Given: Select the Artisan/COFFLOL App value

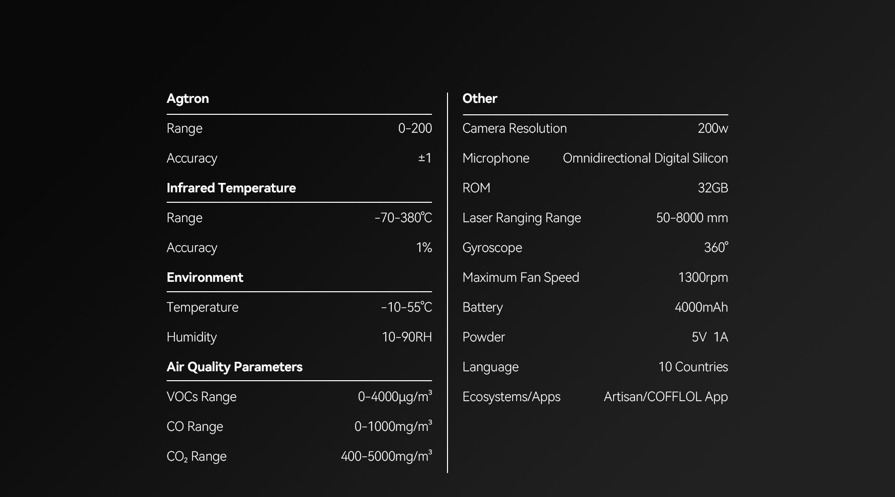Looking at the screenshot, I should click(x=665, y=397).
